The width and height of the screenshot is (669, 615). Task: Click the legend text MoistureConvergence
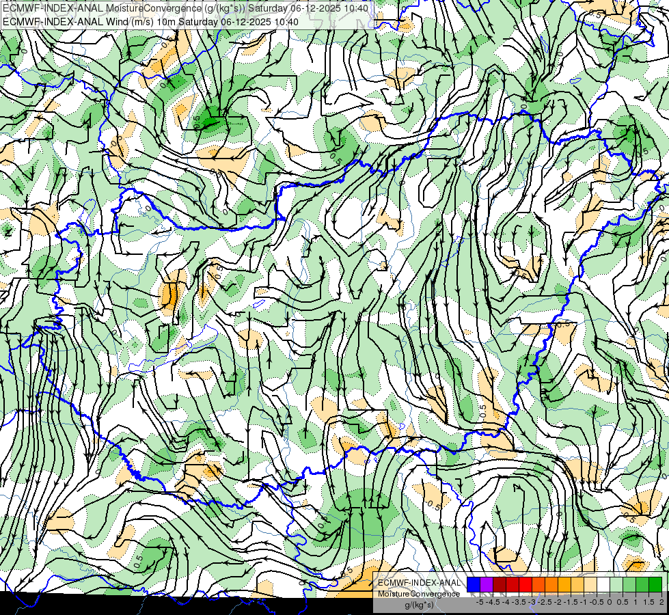(419, 594)
